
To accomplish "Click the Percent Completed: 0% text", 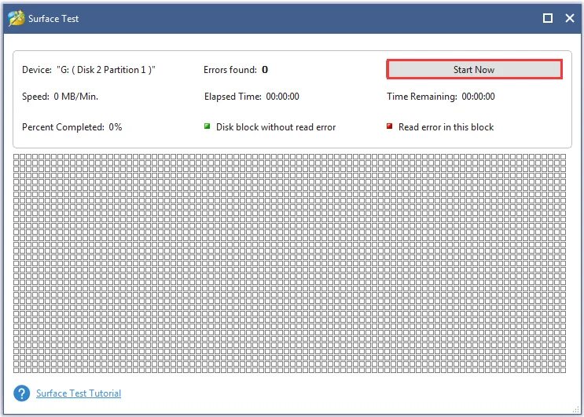I will [72, 127].
